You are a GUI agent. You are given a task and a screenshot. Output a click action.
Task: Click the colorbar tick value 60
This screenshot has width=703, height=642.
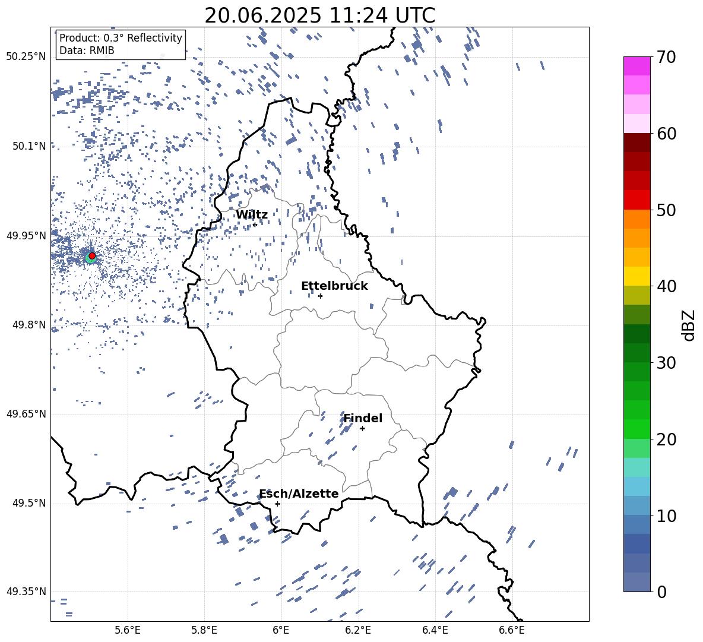coord(666,134)
